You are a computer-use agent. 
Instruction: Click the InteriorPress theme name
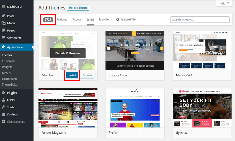[x=118, y=75]
